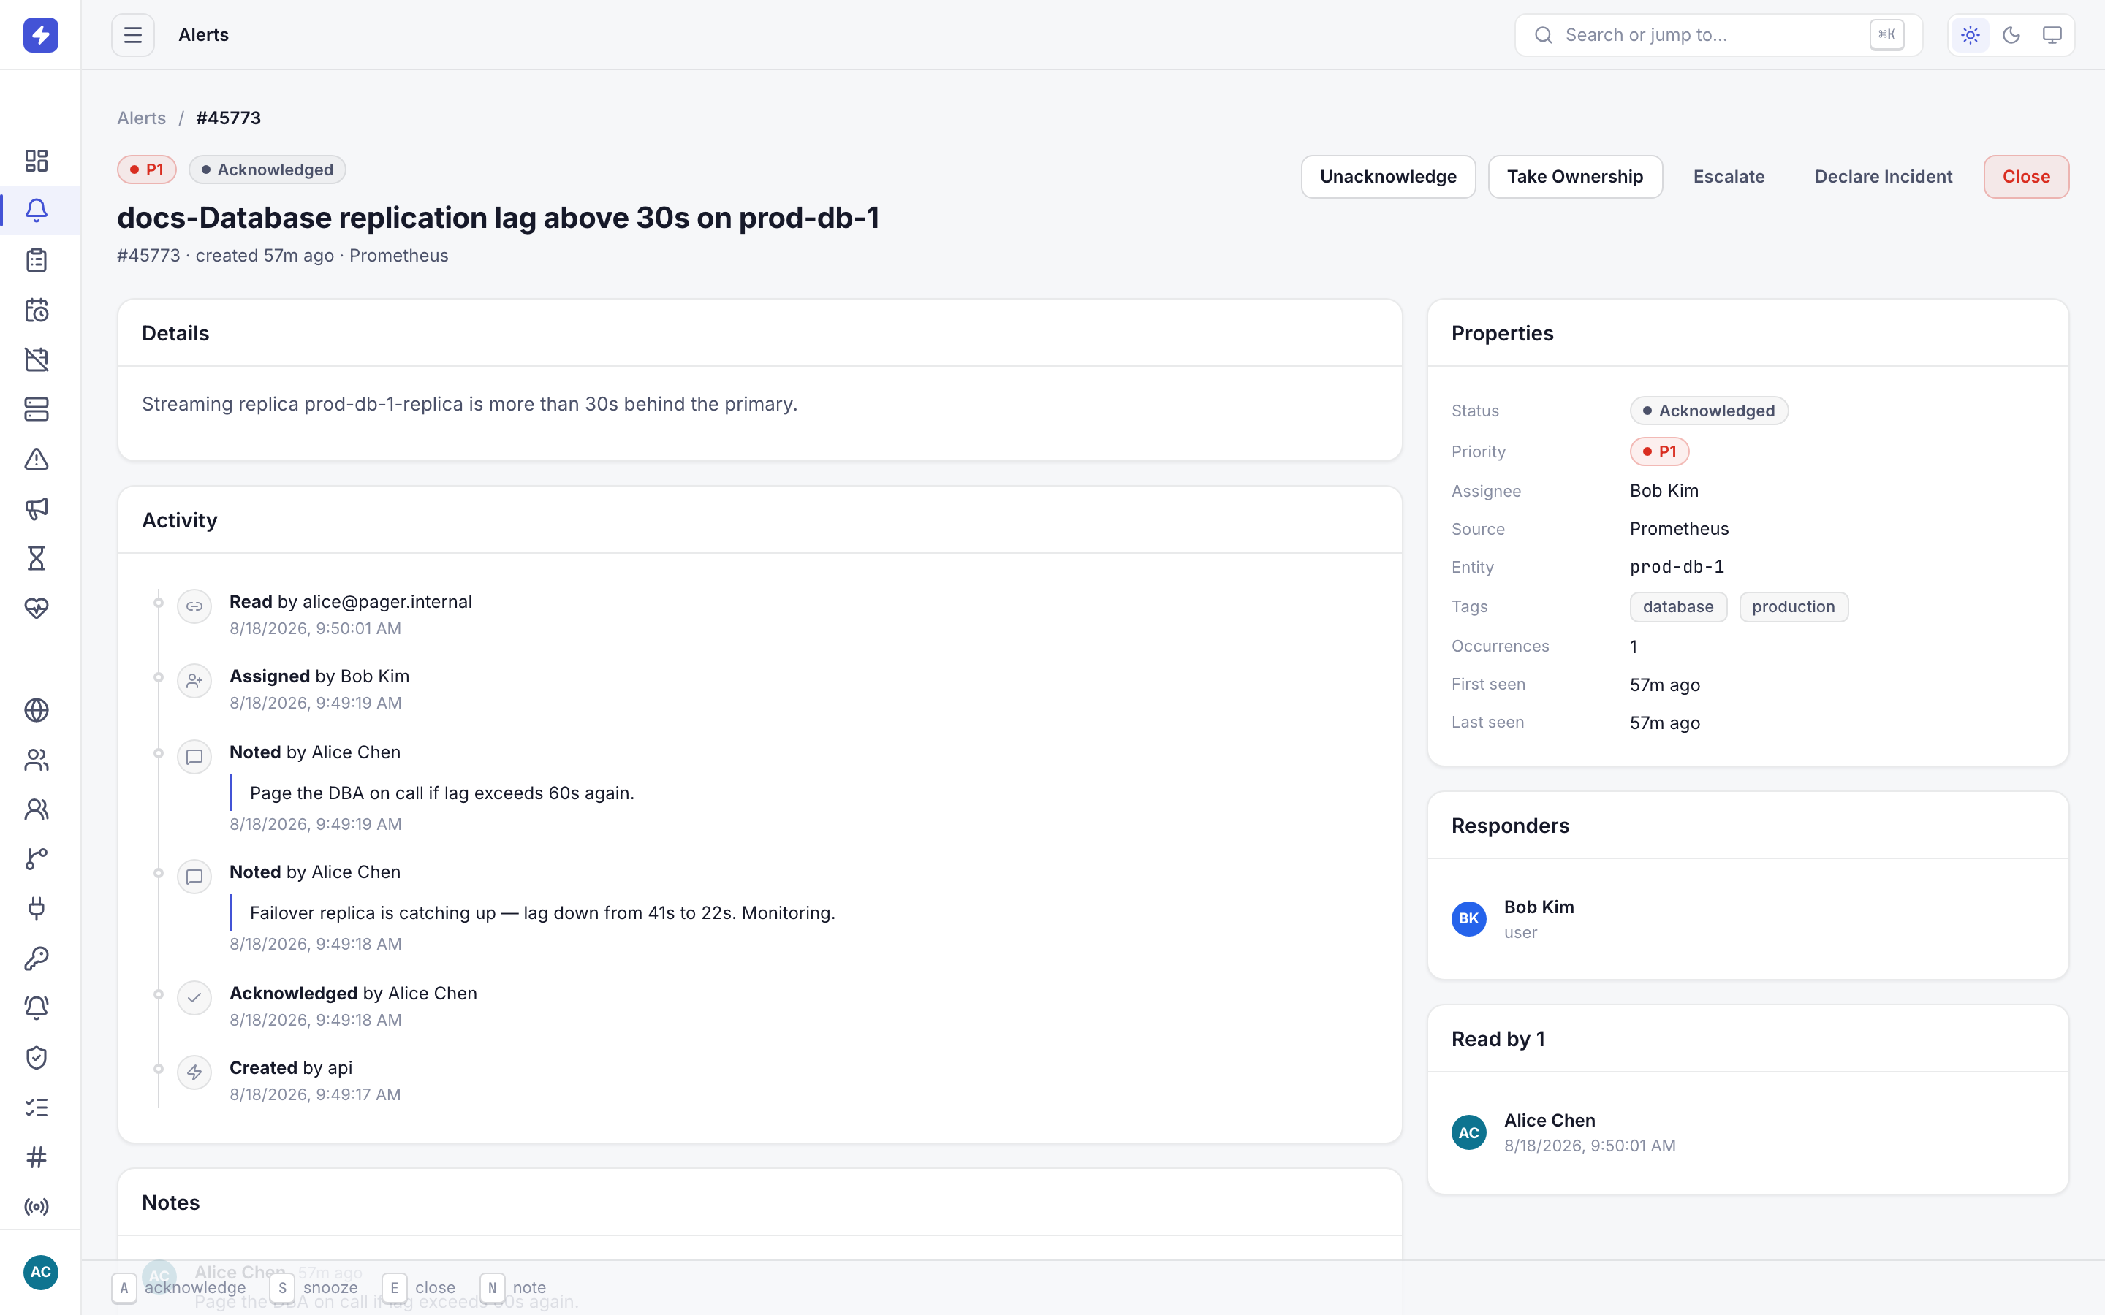
Task: Open the server stack icon in sidebar
Action: [x=37, y=409]
